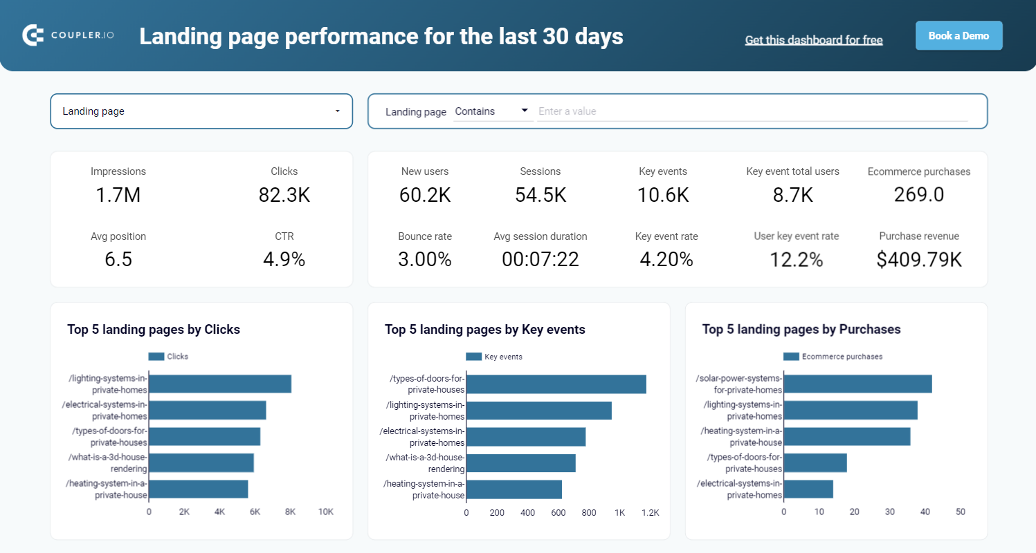Click the lighting-systems bar in Clicks chart
1036x553 pixels.
point(220,384)
